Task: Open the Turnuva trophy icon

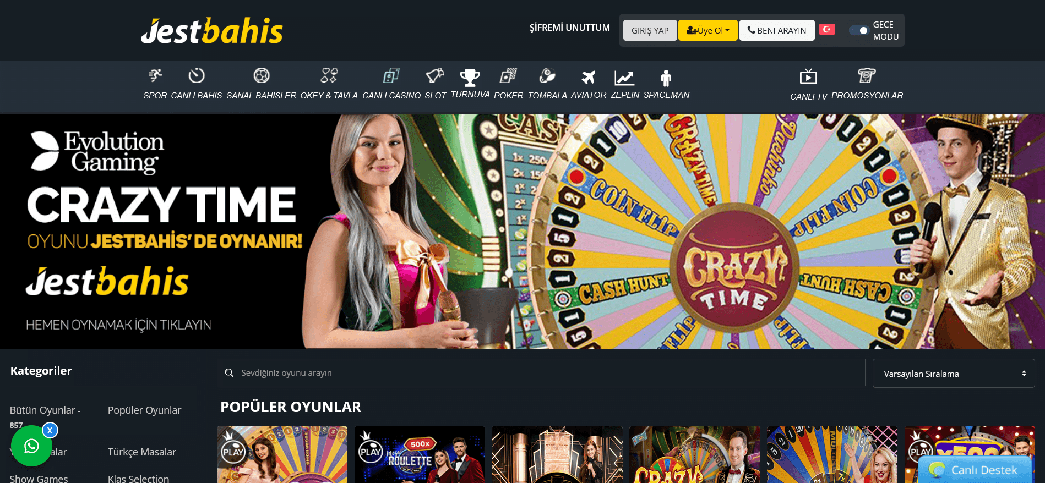Action: click(x=470, y=78)
